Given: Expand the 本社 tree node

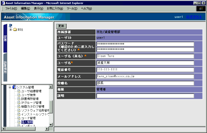Looking at the screenshot, I should pyautogui.click(x=11, y=30).
